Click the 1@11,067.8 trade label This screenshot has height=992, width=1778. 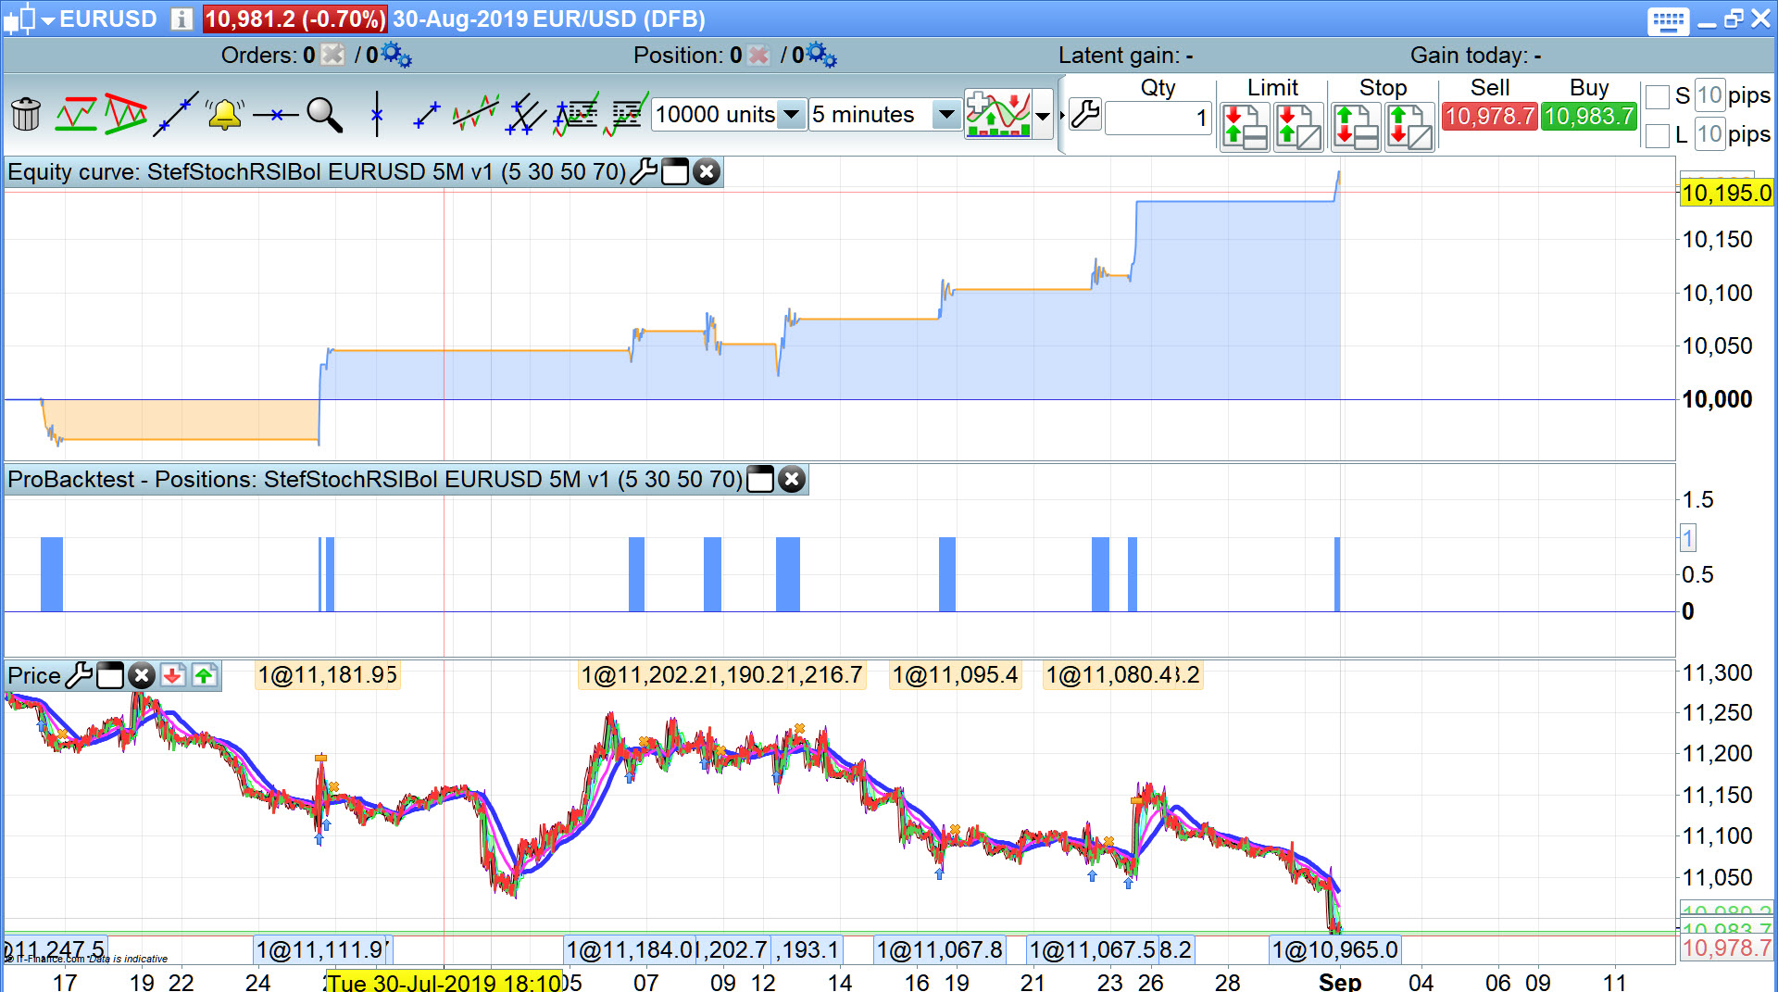point(940,949)
